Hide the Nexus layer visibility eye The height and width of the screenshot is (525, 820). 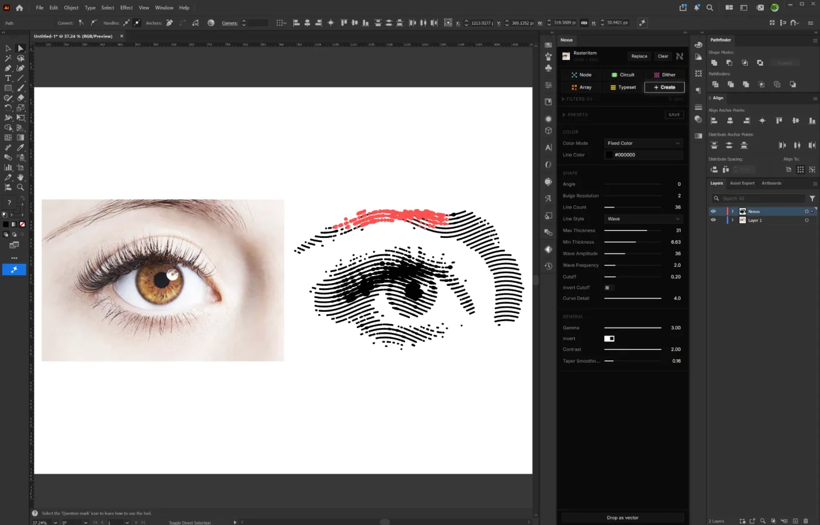point(713,212)
